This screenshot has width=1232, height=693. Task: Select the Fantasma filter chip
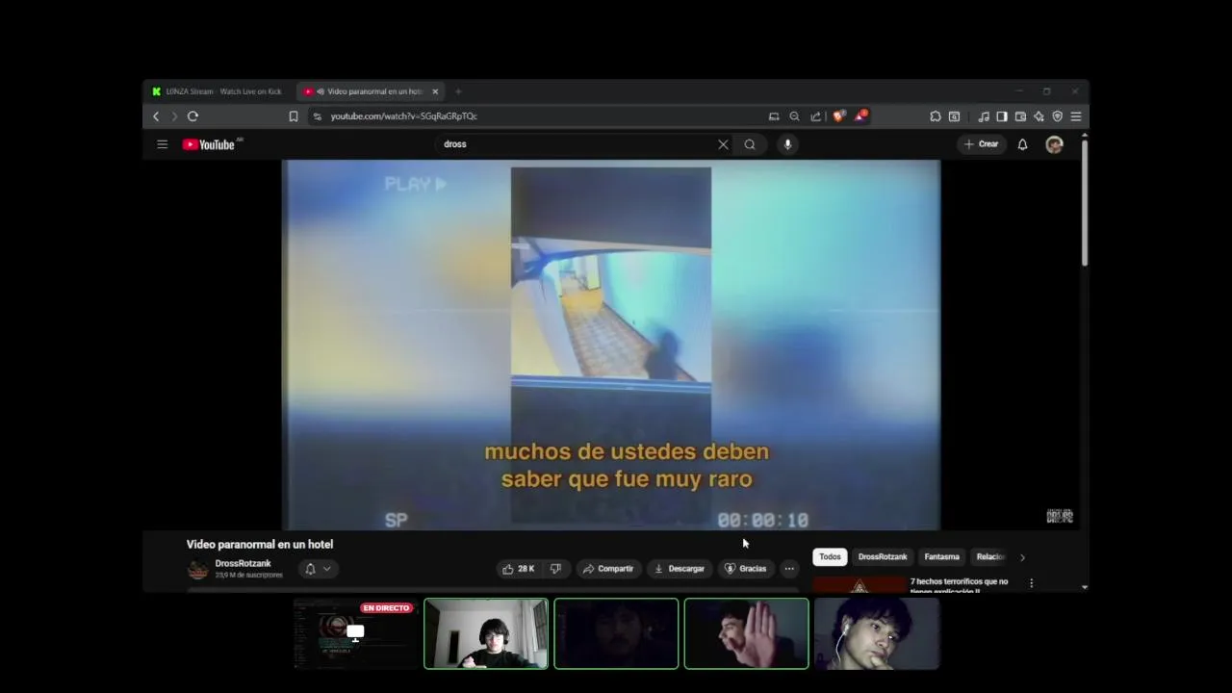[x=941, y=557]
